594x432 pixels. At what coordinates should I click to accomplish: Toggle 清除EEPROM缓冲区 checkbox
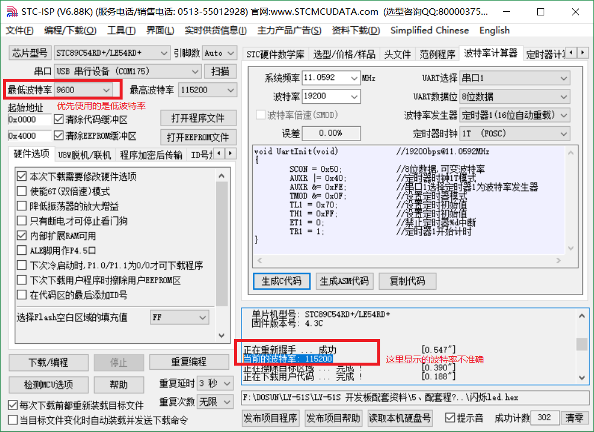(59, 135)
